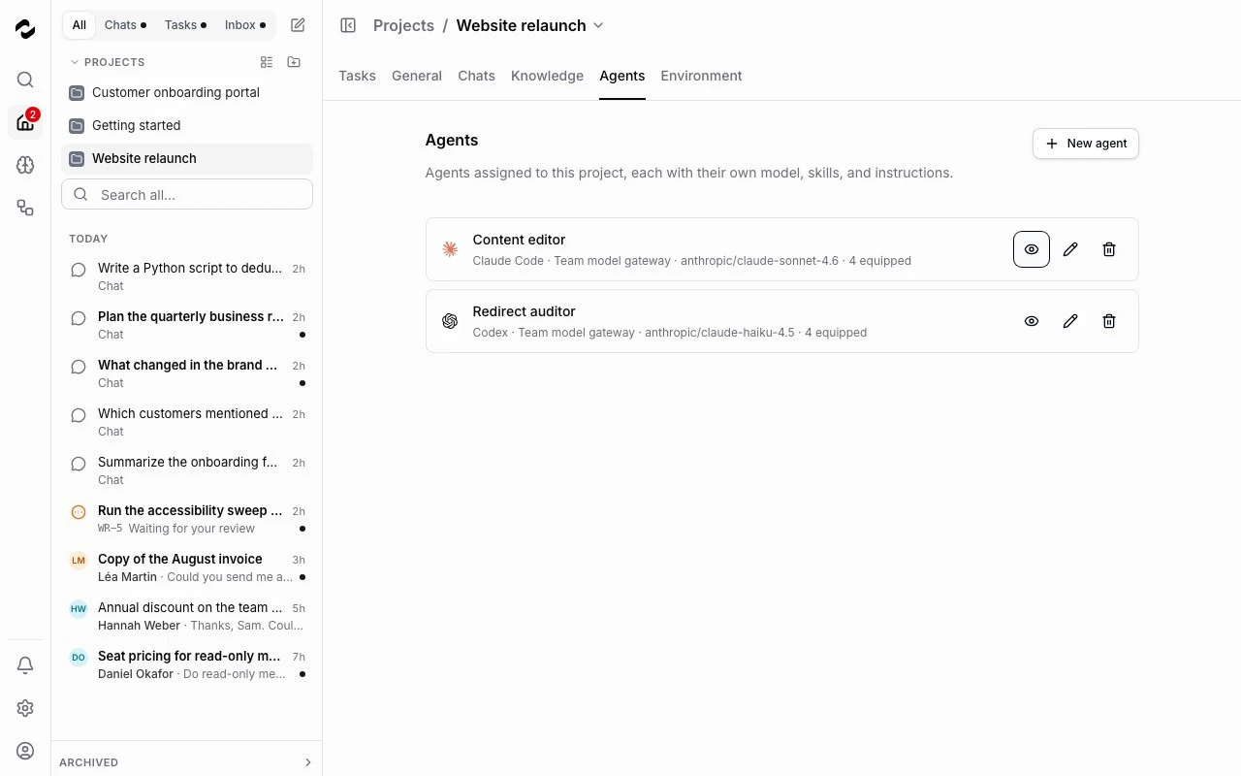This screenshot has height=776, width=1241.
Task: Edit the Content editor agent
Action: (x=1070, y=249)
